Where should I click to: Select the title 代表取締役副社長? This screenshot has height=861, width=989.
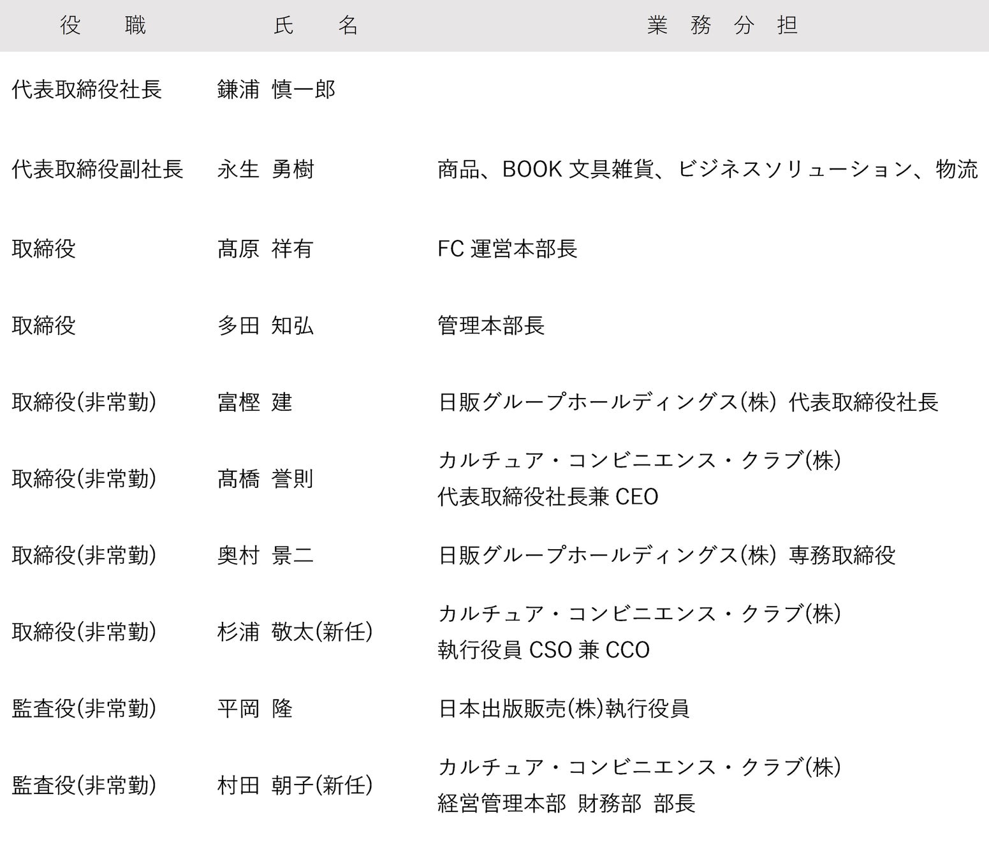[98, 169]
